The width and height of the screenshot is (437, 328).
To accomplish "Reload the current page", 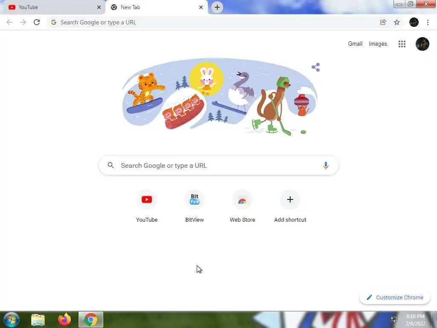I will click(37, 22).
